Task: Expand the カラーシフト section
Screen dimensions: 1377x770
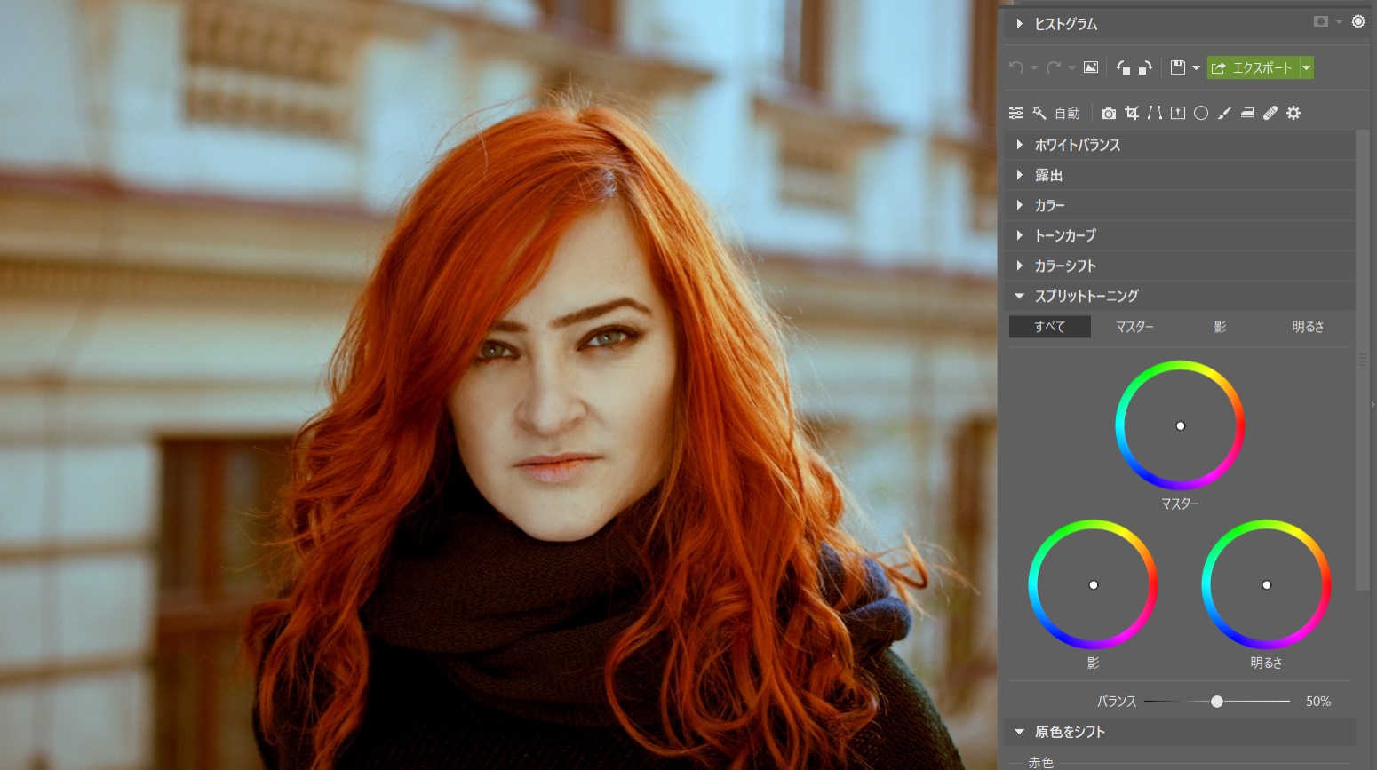Action: click(x=1181, y=266)
